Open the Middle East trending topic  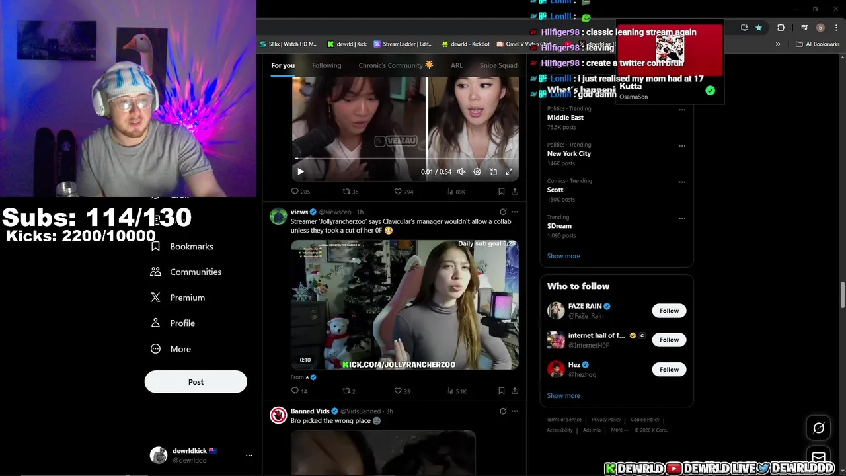(x=565, y=118)
